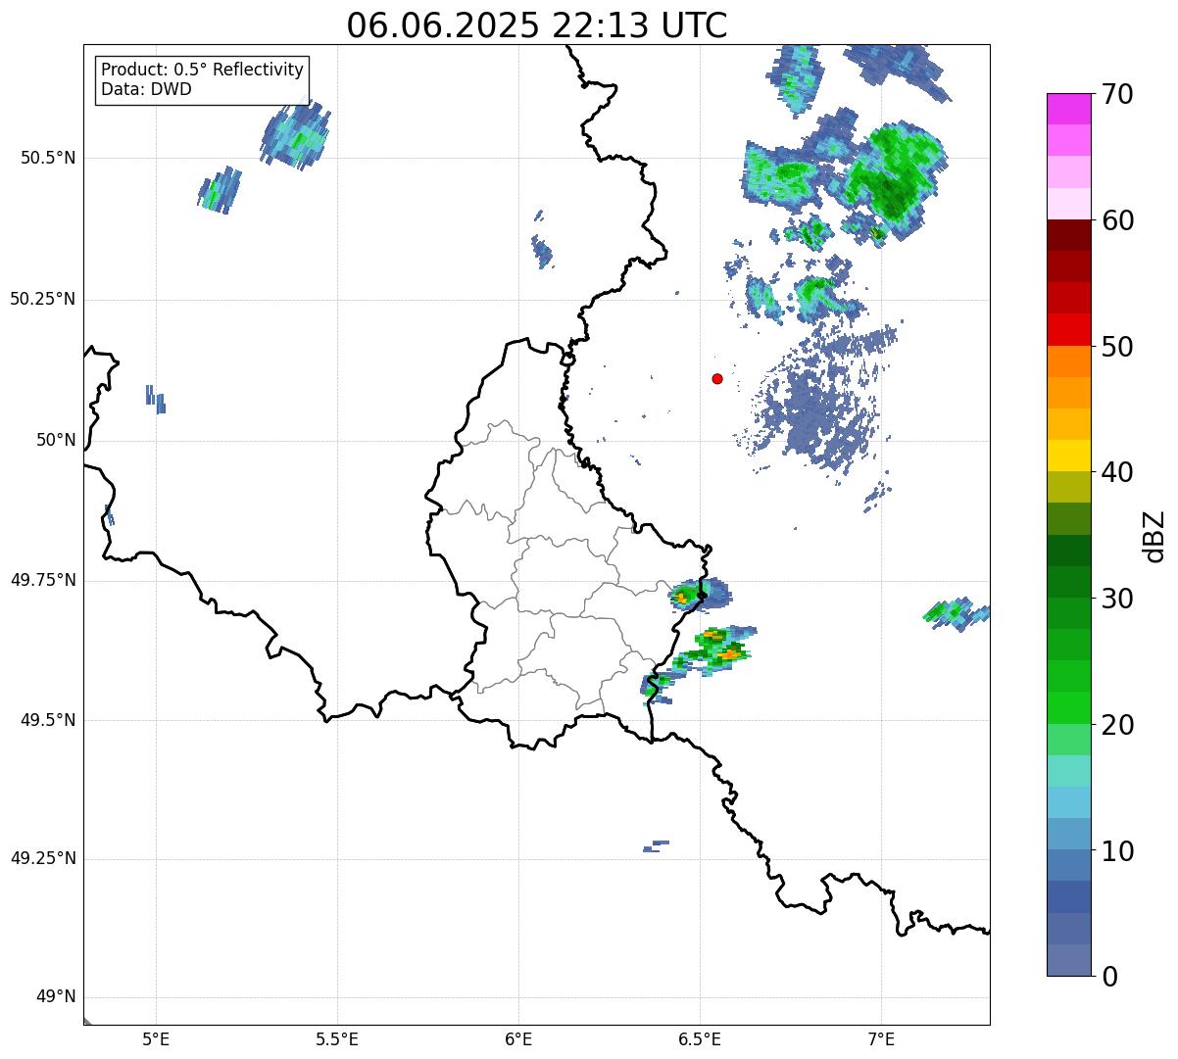Click the small echo at the right edge near 49.7°N
The image size is (1178, 1059).
coord(957,613)
